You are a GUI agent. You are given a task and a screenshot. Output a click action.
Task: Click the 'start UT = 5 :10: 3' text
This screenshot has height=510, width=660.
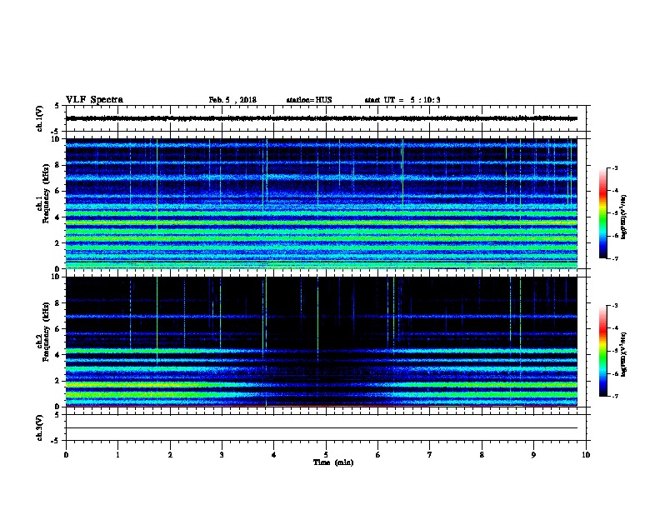(x=402, y=100)
